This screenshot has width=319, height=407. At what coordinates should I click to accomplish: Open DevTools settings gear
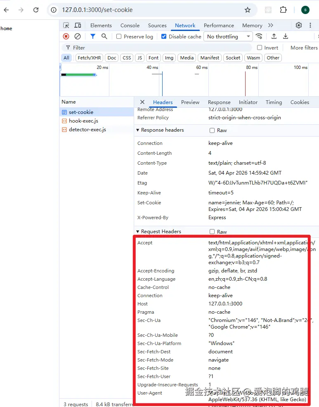299,25
